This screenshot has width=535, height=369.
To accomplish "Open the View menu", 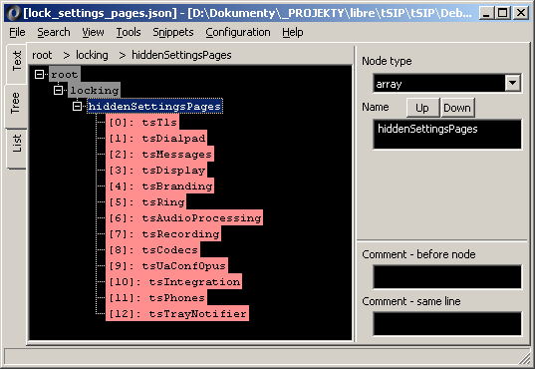I will [x=93, y=32].
